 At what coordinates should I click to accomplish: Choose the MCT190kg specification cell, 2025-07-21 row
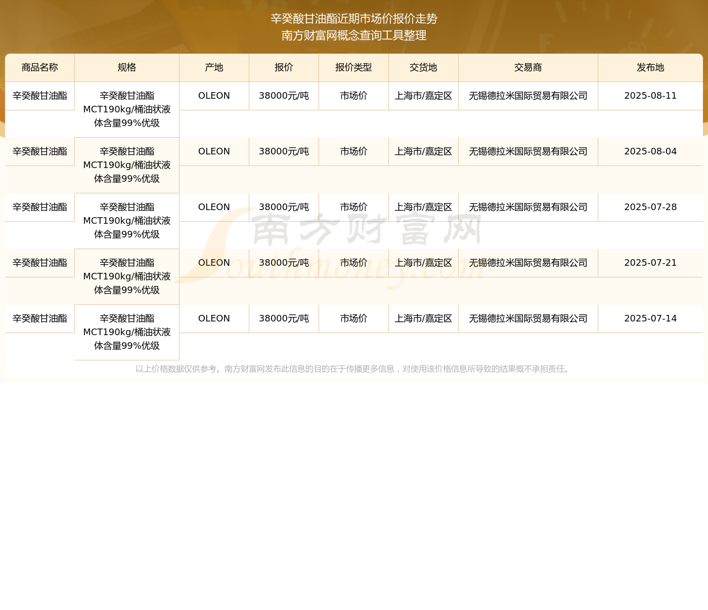click(127, 276)
